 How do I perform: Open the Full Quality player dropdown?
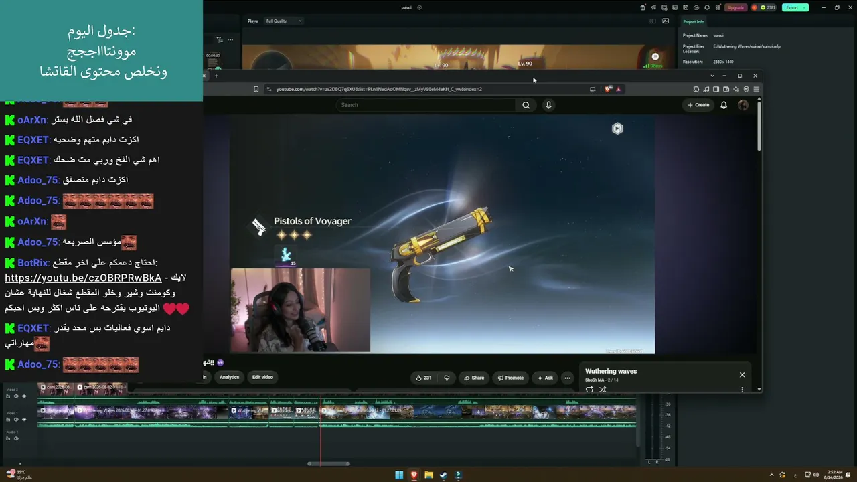tap(284, 21)
